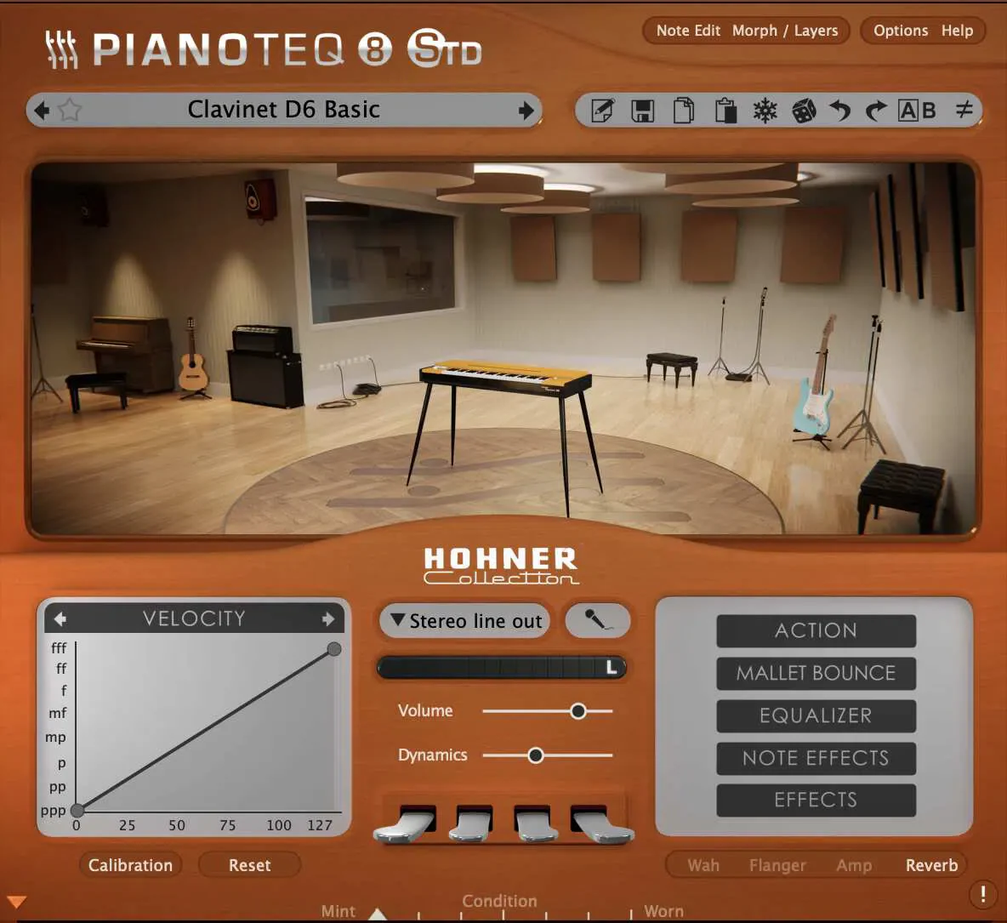Click the dice random preset icon
Viewport: 1007px width, 923px height.
[x=804, y=111]
